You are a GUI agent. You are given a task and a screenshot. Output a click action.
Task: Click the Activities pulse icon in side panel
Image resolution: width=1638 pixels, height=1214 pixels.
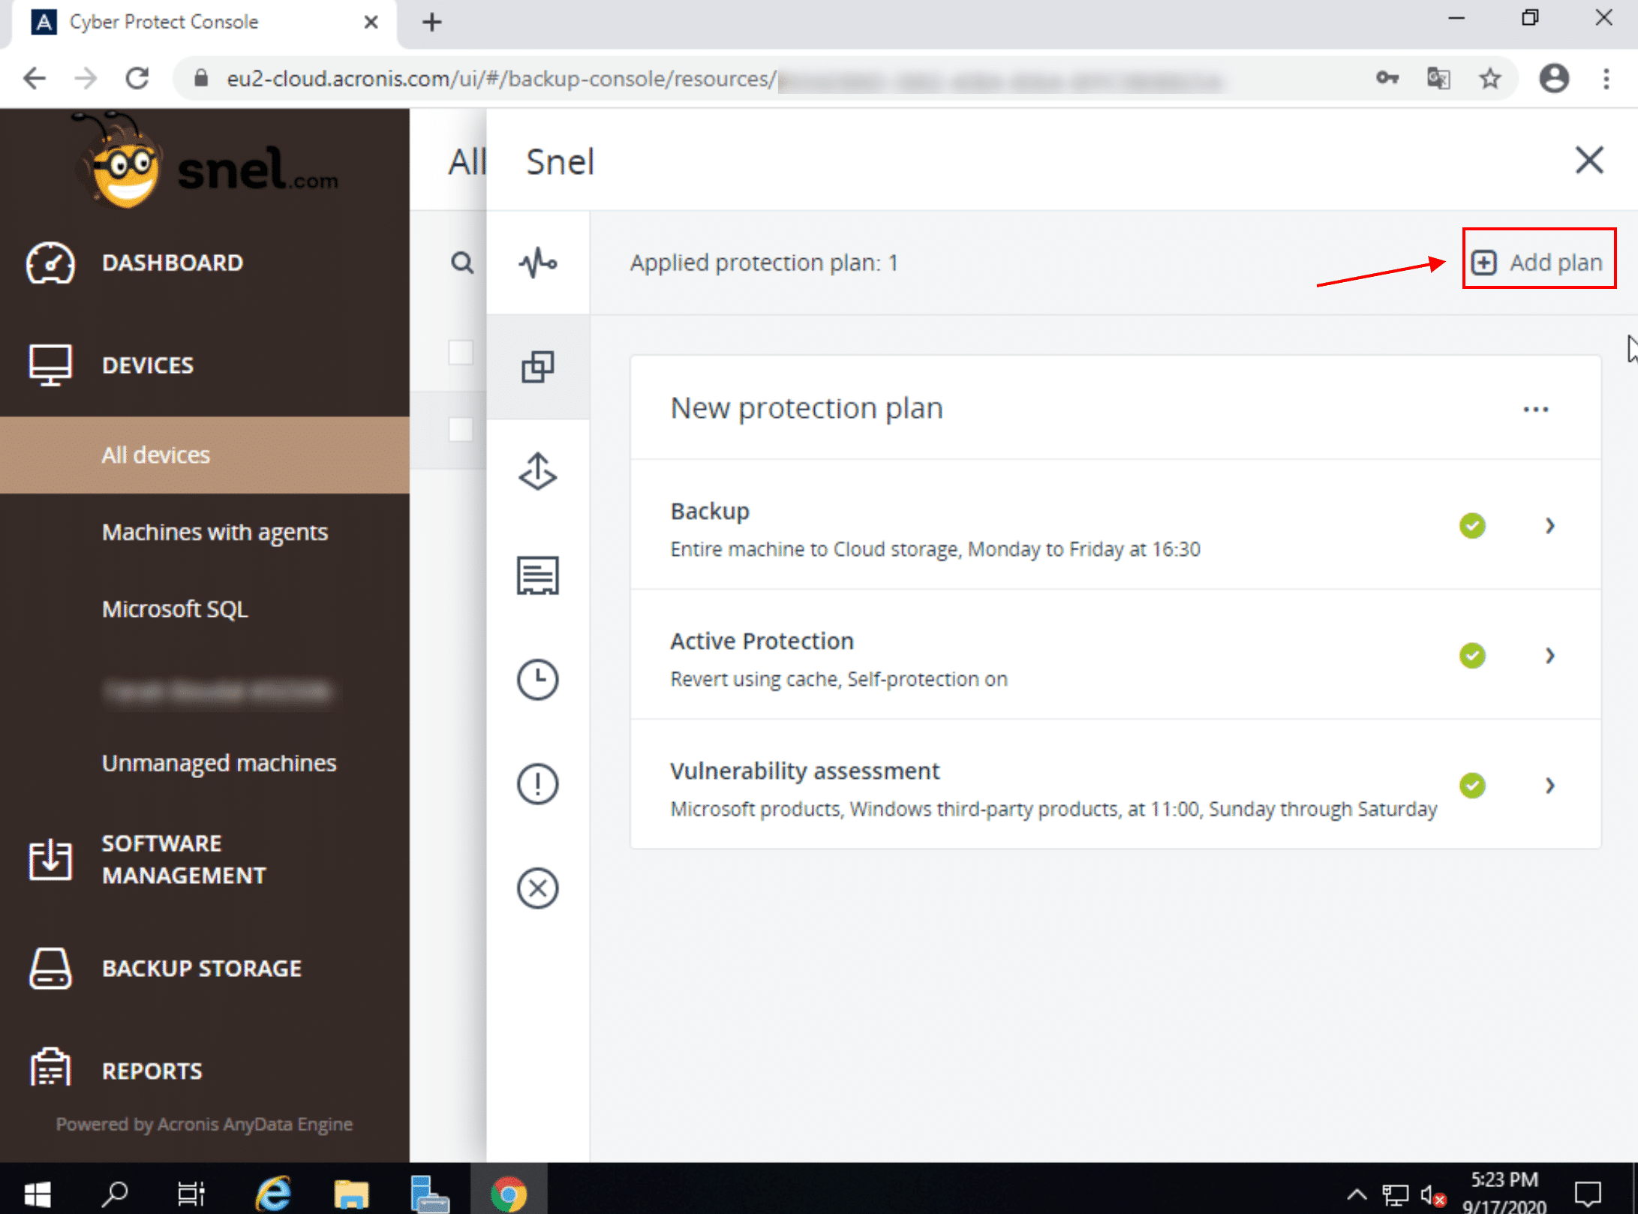pos(537,263)
